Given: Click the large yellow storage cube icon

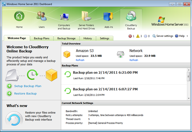Looking at the screenshot, I should click(51, 75).
